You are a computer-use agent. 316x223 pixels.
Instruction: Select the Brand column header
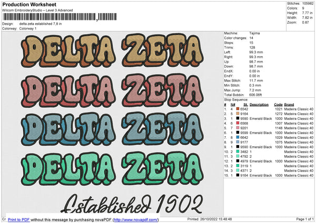coord(289,105)
